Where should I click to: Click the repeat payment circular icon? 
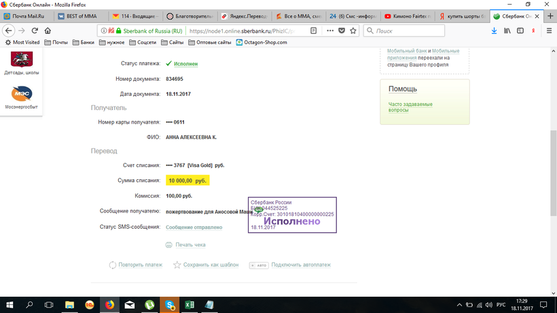(112, 265)
